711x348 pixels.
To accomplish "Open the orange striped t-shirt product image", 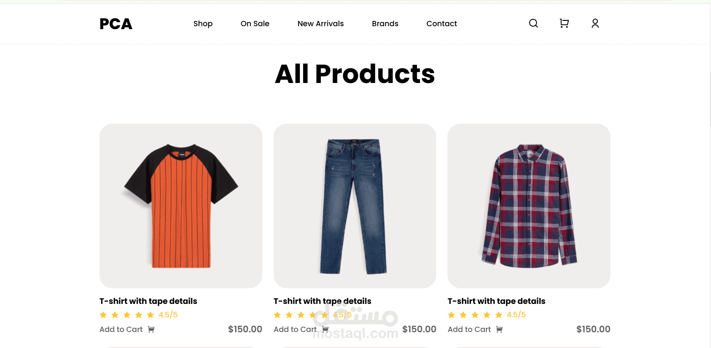I will pos(181,206).
